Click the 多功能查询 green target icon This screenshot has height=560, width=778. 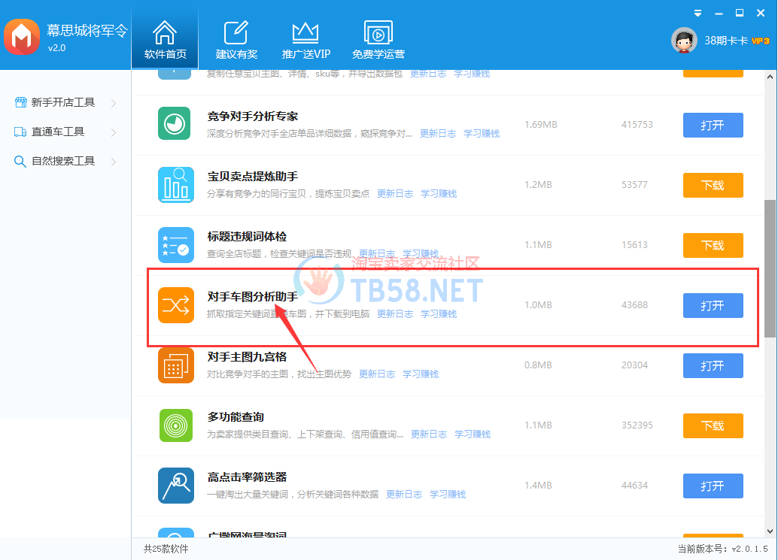coord(175,425)
